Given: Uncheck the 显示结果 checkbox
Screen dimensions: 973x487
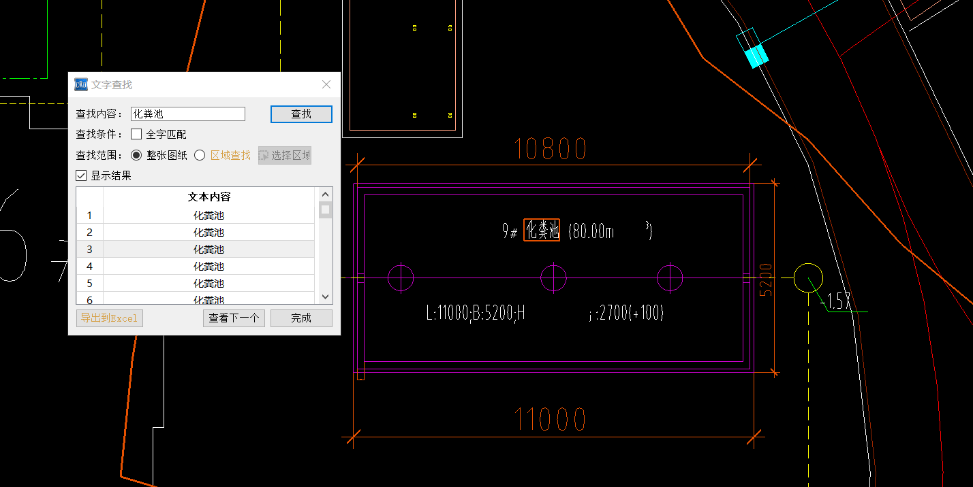Looking at the screenshot, I should click(81, 175).
